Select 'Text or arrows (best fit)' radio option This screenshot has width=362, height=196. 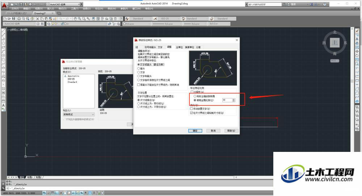pos(139,65)
